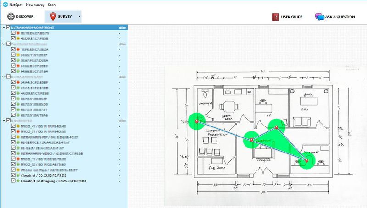367x208 pixels.
Task: Collapse the ULTRAMARIN-KONFERENZ group
Action: (4, 27)
